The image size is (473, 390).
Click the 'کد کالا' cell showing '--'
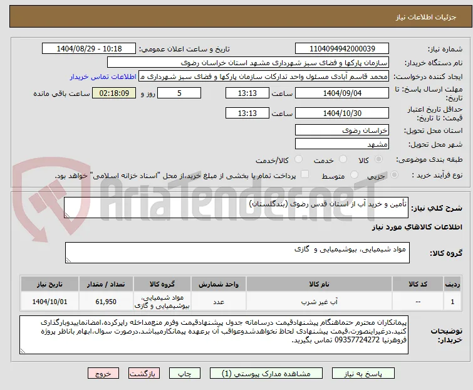(x=417, y=302)
